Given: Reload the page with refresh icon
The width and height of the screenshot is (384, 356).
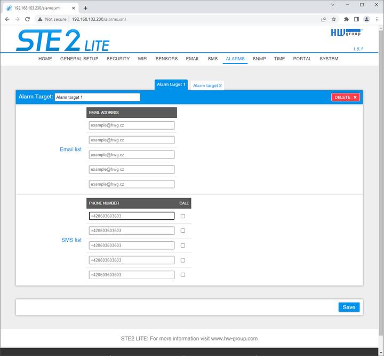Looking at the screenshot, I should [x=27, y=19].
